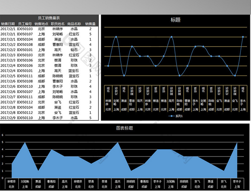
Task: Select the 销售地点 header cell
Action: 41,24
